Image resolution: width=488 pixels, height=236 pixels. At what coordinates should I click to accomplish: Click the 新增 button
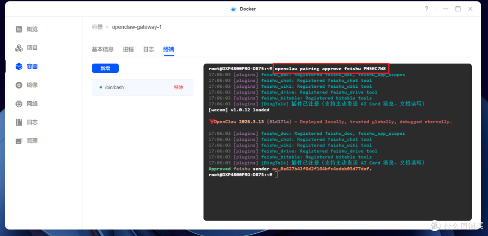pos(105,69)
